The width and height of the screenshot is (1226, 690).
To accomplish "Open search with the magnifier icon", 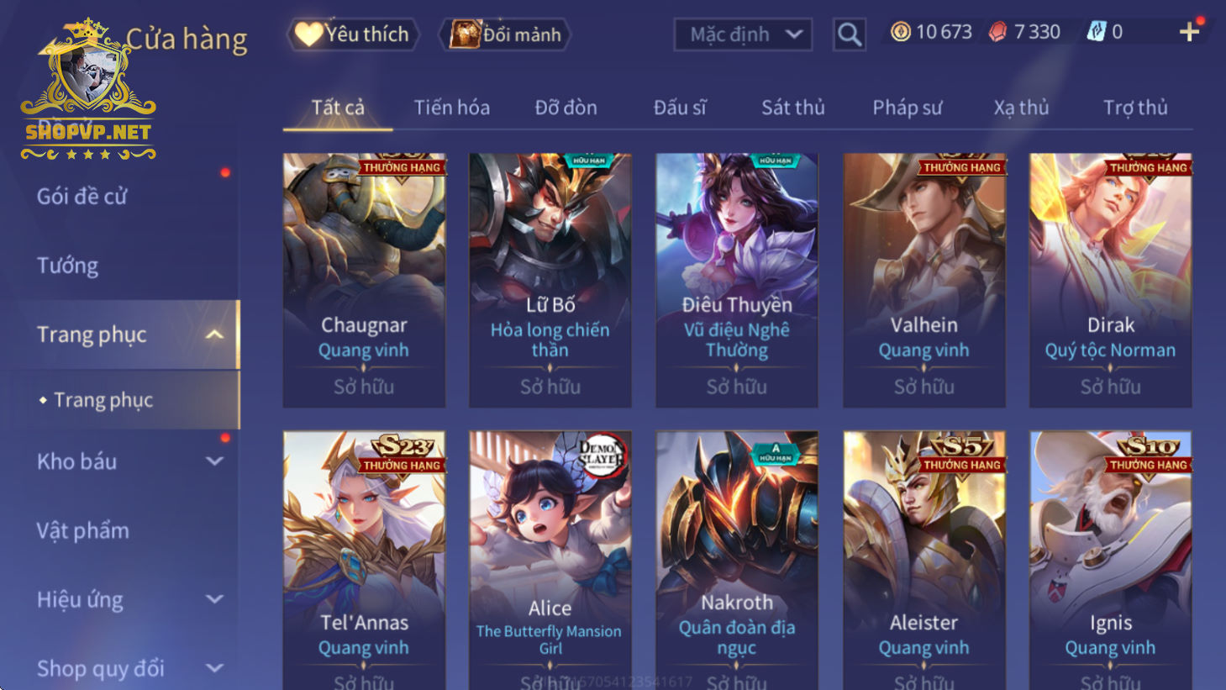I will [x=850, y=34].
